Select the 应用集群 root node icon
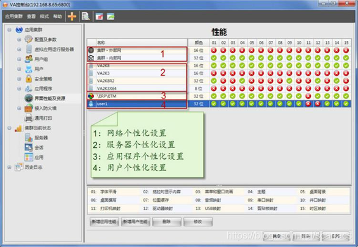The height and width of the screenshot is (247, 358). [19, 30]
